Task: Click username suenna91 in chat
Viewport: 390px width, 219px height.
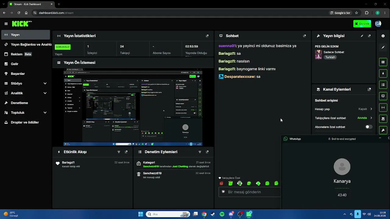Action: click(x=227, y=46)
